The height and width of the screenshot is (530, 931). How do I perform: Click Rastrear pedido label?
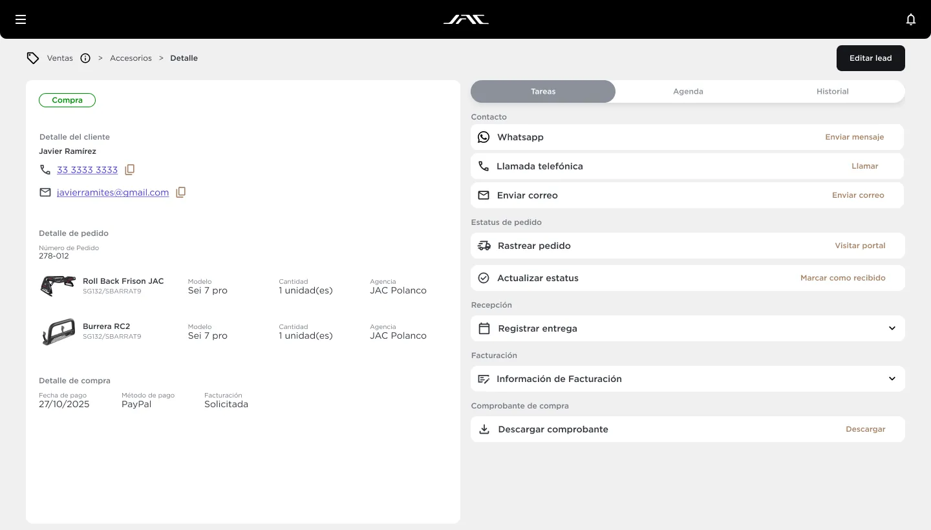[535, 246]
